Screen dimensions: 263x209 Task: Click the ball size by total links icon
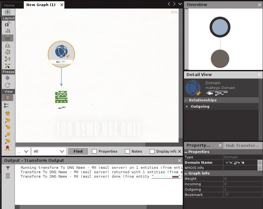click(8, 141)
